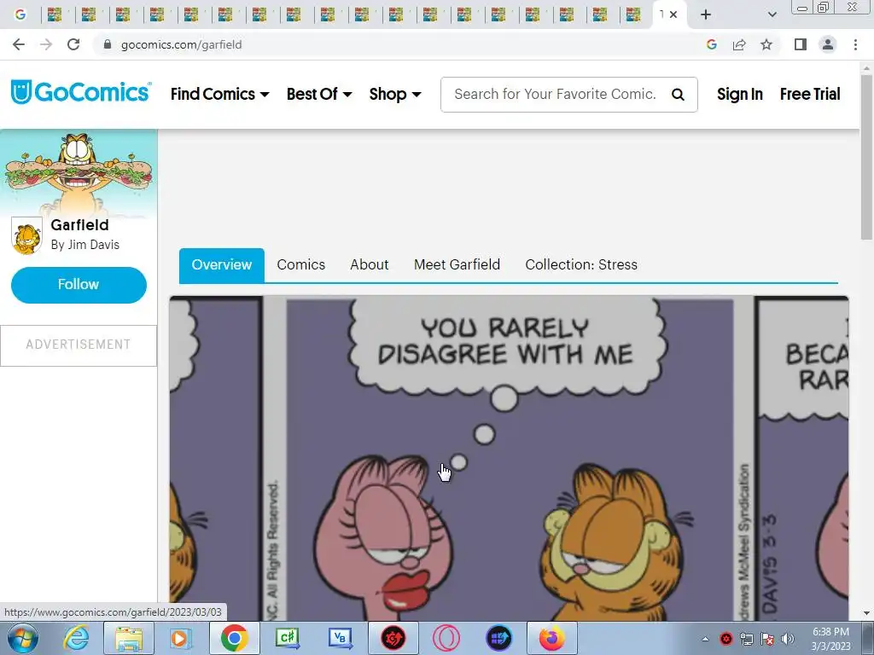Click the GoComics logo
The image size is (874, 655).
pos(81,92)
